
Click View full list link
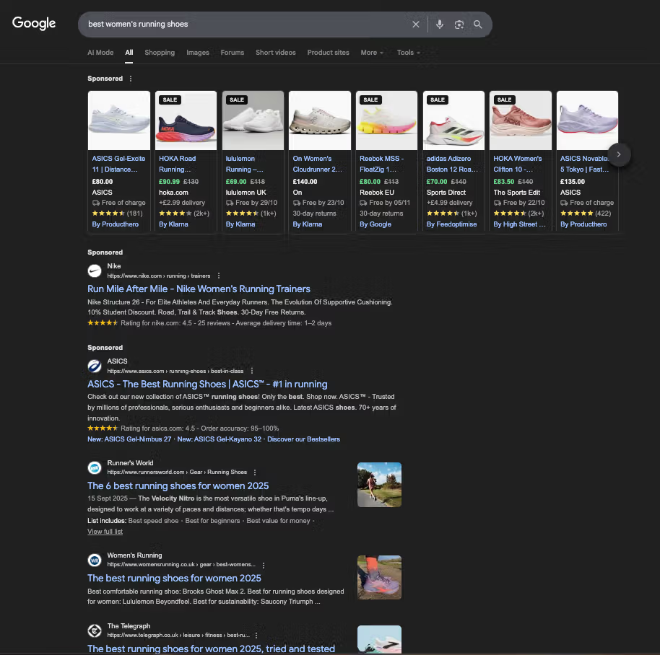click(x=105, y=532)
